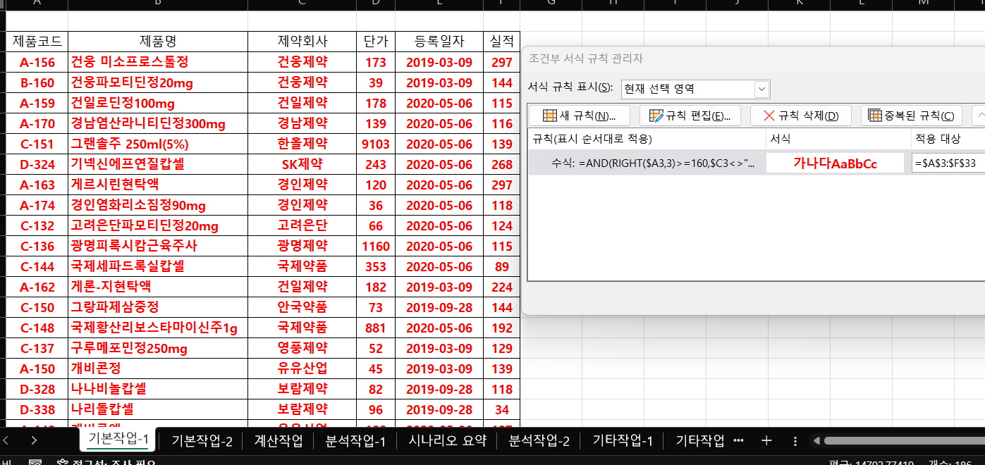Open the 시나리오 요약 sheet tab

point(448,440)
